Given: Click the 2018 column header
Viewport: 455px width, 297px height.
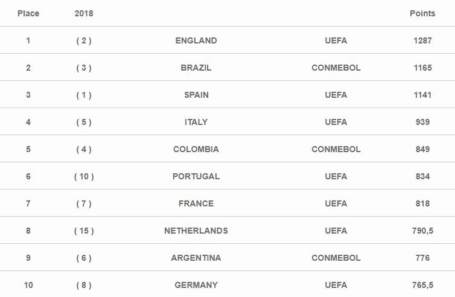Looking at the screenshot, I should 84,13.
